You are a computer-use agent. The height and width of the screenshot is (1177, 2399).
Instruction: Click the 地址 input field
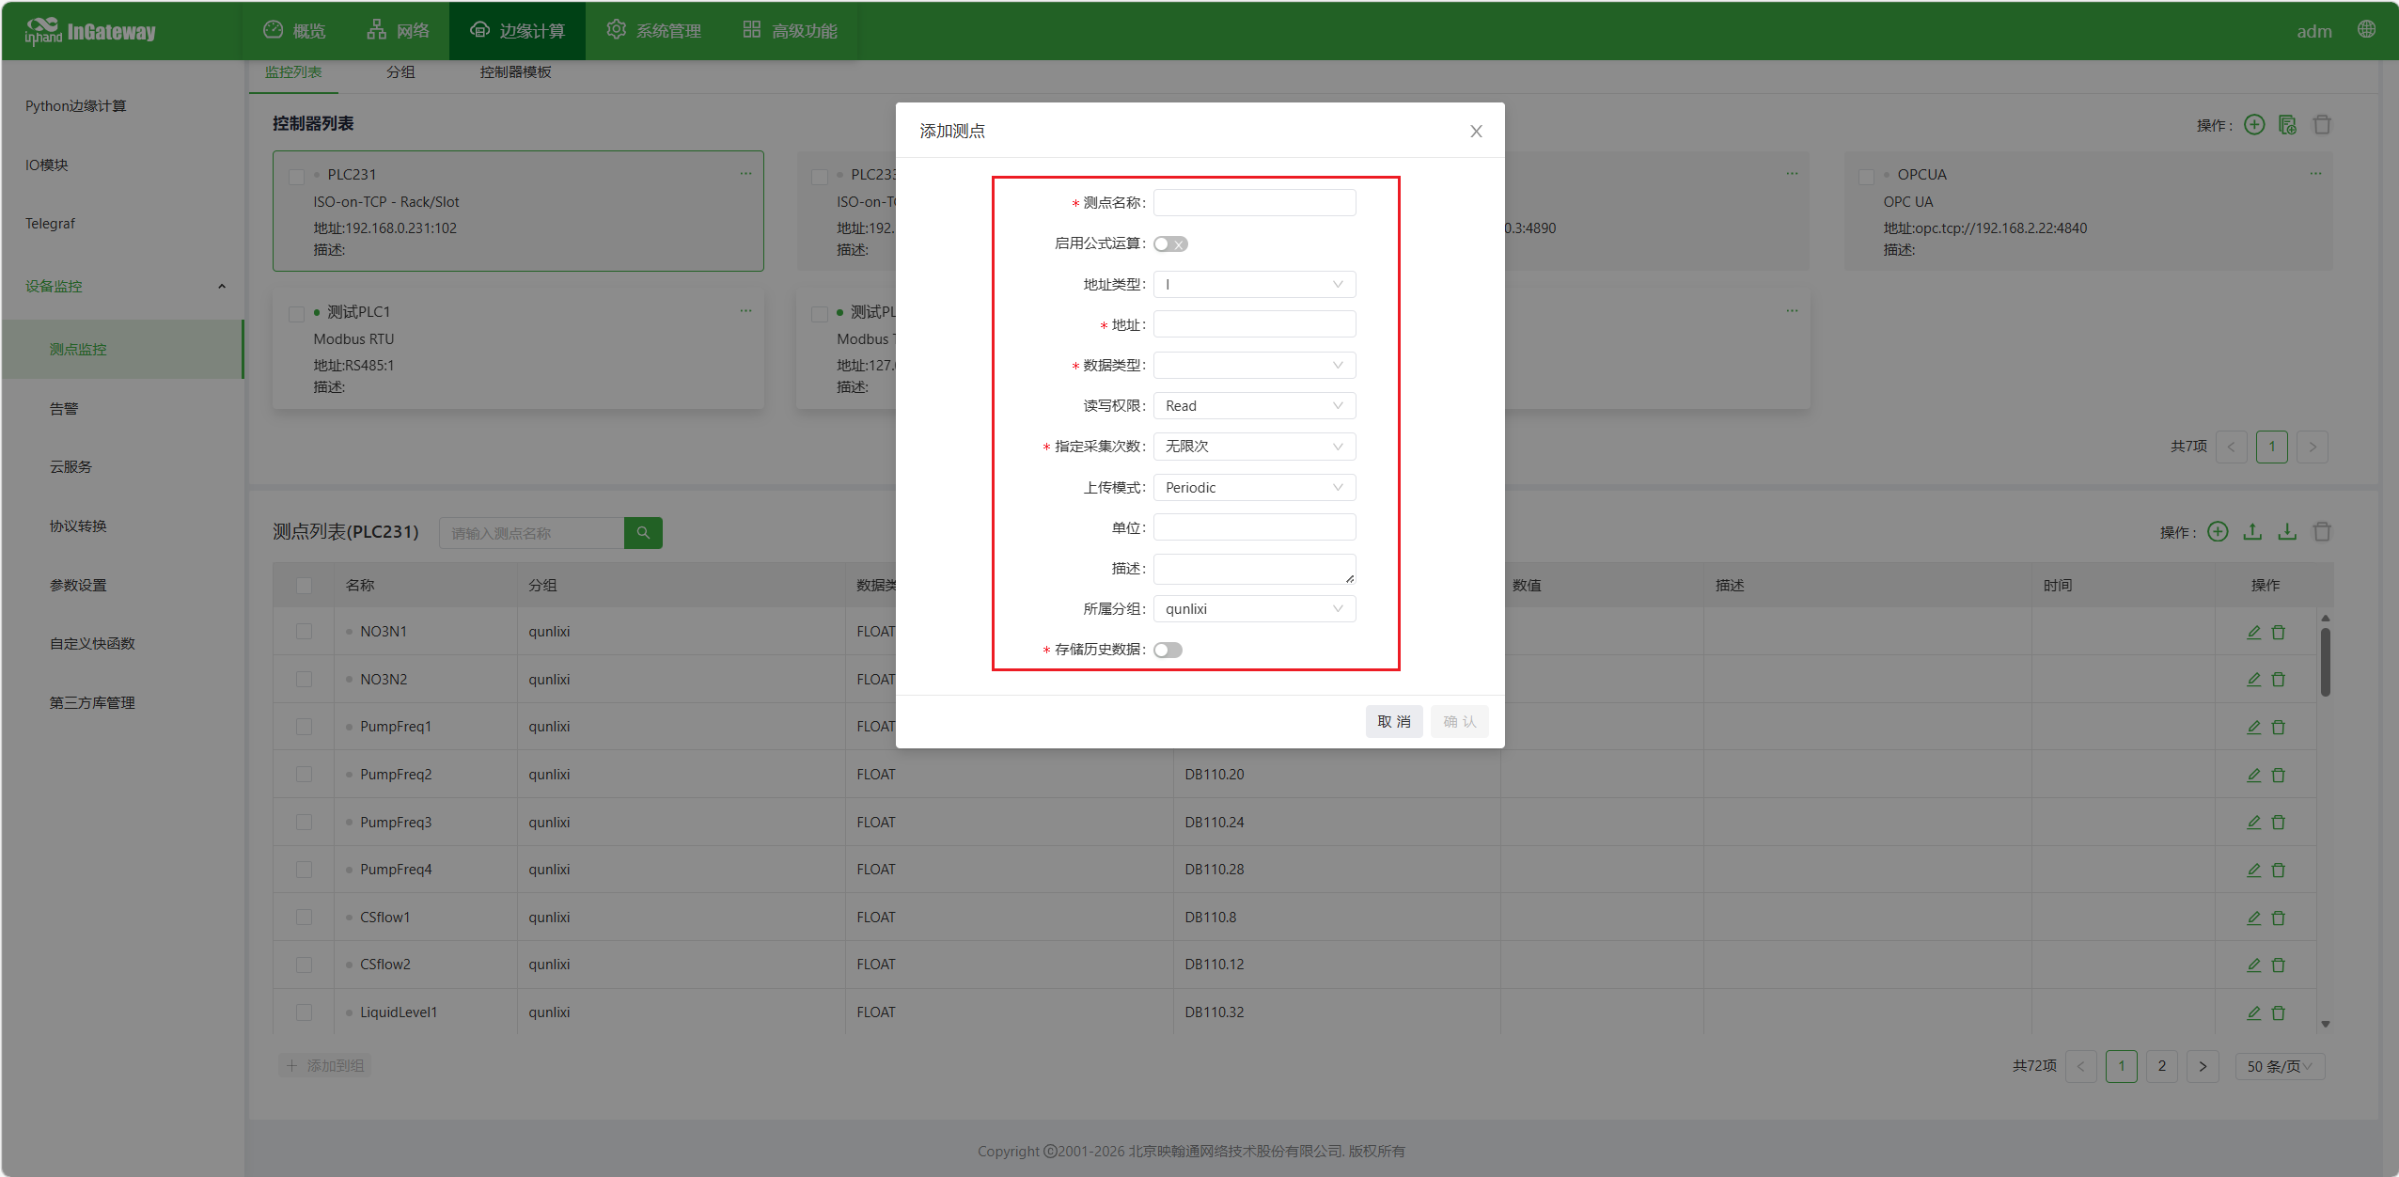point(1254,325)
